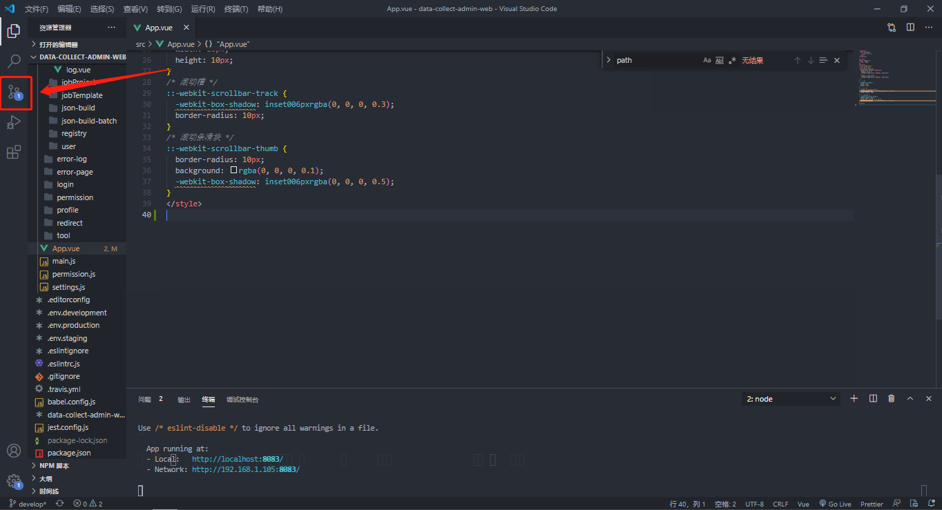Open the terminal selector dropdown 2: node
The height and width of the screenshot is (510, 942).
point(791,399)
